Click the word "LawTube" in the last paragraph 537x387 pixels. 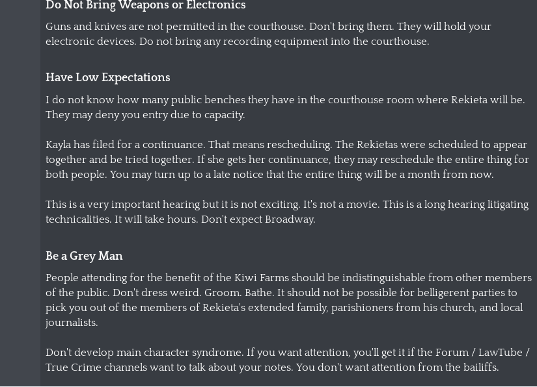click(500, 353)
